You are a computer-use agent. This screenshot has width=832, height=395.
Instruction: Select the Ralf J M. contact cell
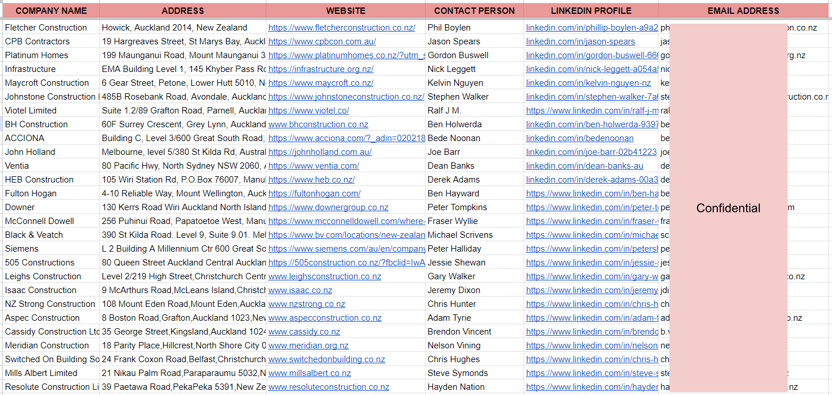[475, 111]
